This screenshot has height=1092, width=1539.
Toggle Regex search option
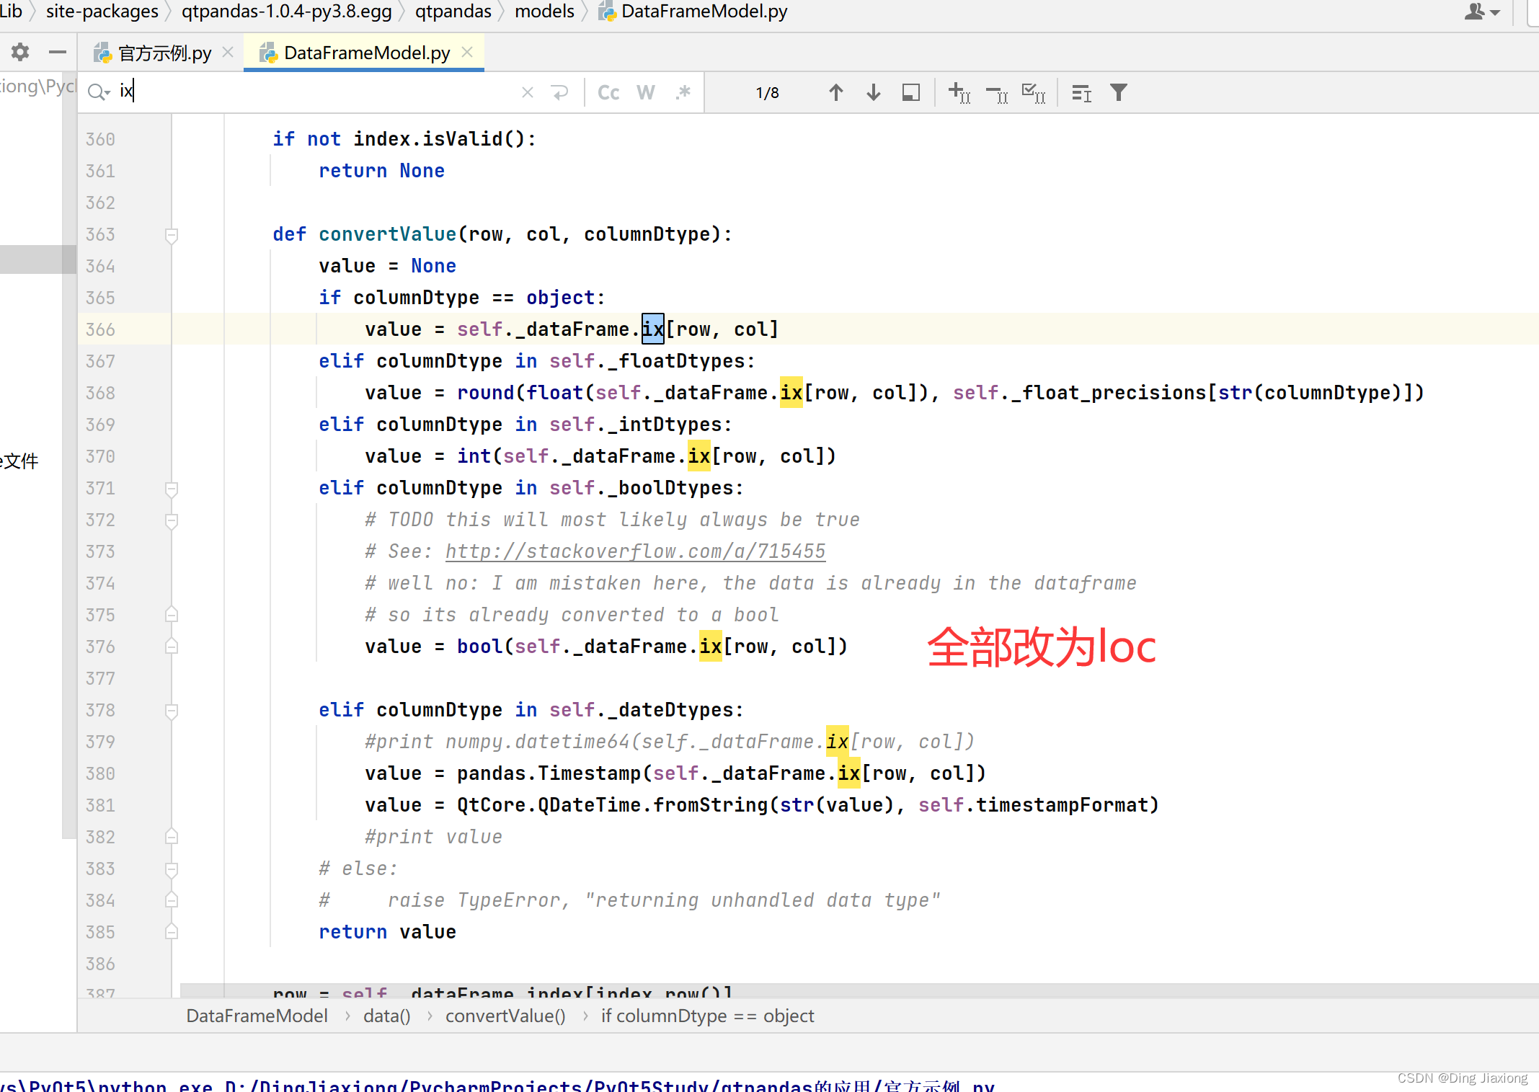(x=683, y=92)
